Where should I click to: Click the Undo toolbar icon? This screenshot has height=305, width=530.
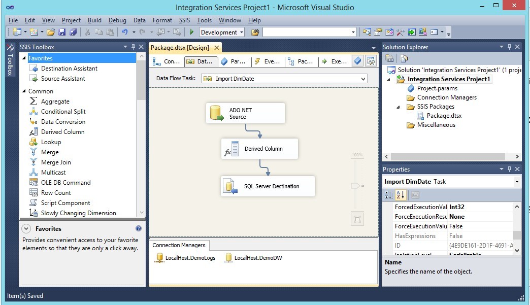pos(125,32)
